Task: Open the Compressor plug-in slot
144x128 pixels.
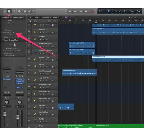Action: [x=7, y=79]
